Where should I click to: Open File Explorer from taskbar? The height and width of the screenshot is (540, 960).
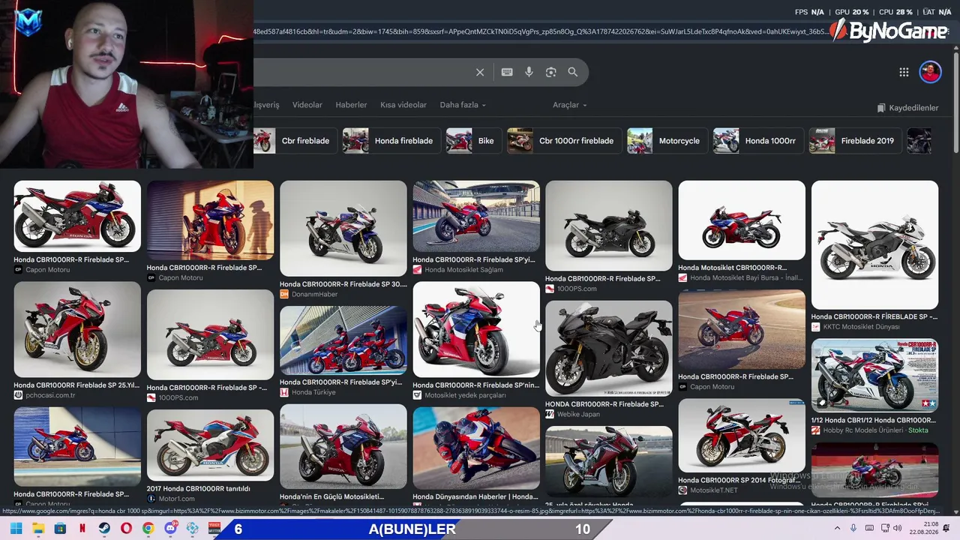[38, 529]
